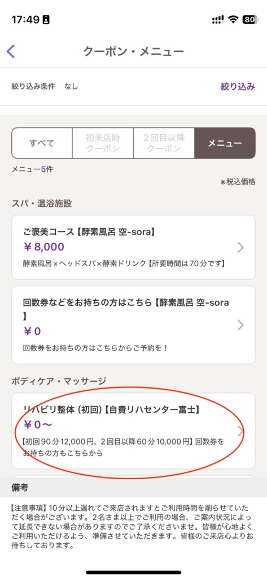Screen dimensions: 267x580
Task: Expand chevron on ご褒美コース card
Action: click(240, 247)
